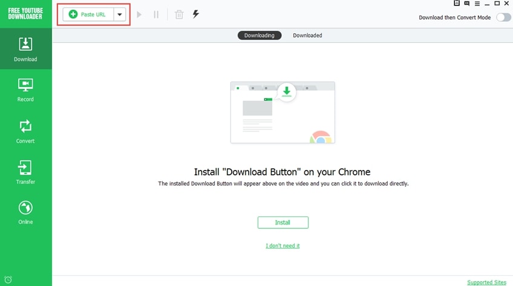This screenshot has height=286, width=513.
Task: Switch to the Downloaded tab
Action: pyautogui.click(x=307, y=35)
